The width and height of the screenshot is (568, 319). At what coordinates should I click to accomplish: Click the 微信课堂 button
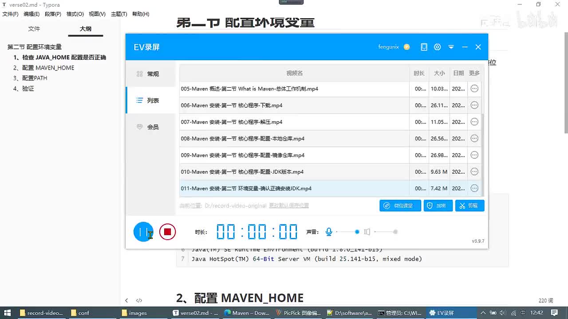400,206
